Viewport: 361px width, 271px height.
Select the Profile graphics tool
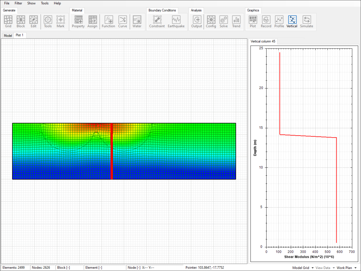click(279, 22)
